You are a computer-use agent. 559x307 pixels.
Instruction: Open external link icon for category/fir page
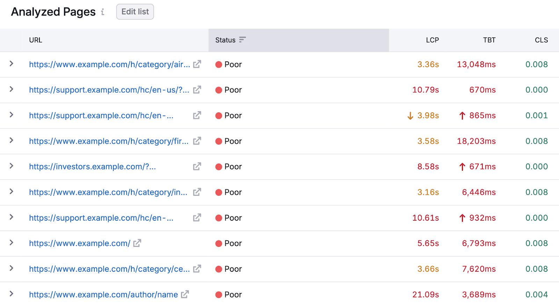click(x=197, y=141)
